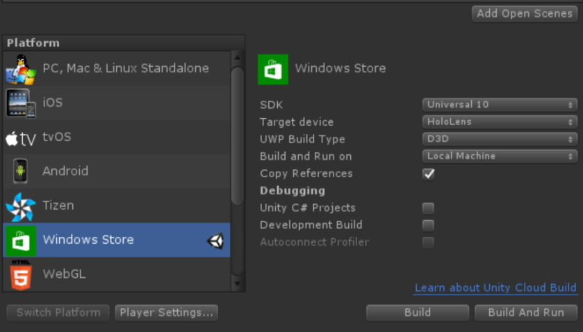Viewport: 583px width, 332px height.
Task: Click the Android phone icon
Action: click(20, 171)
